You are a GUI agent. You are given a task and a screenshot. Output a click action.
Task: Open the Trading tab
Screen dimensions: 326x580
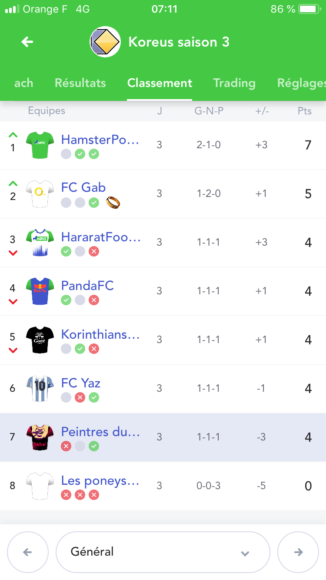coord(234,83)
